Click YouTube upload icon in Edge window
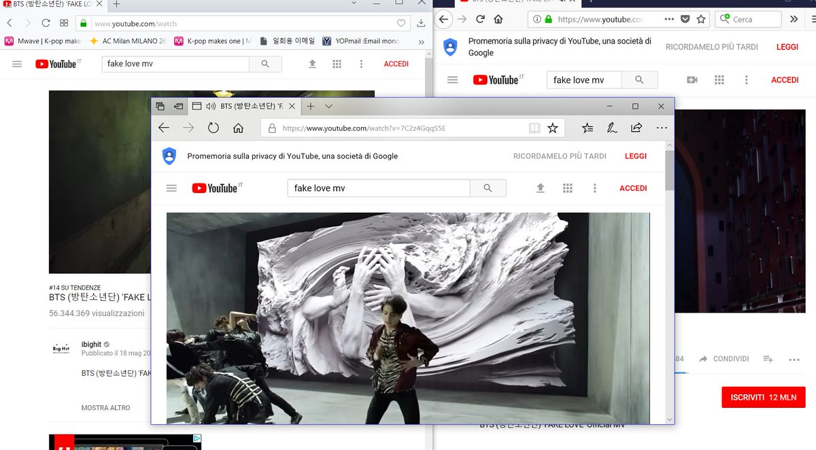This screenshot has width=816, height=450. (x=541, y=188)
